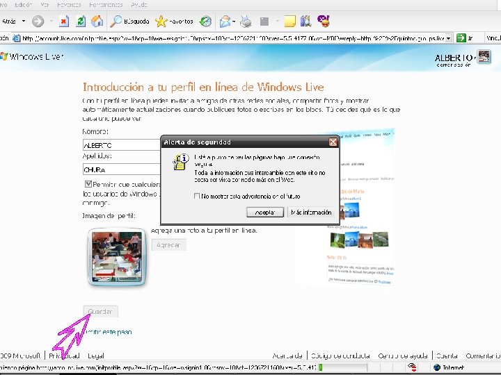Click the gray Edit toolbar icon
This screenshot has width=501, height=375.
point(264,22)
